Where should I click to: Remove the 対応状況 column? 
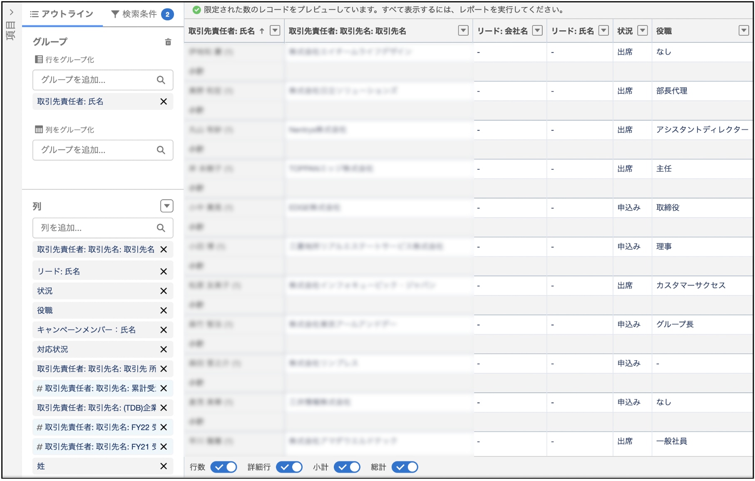point(164,350)
